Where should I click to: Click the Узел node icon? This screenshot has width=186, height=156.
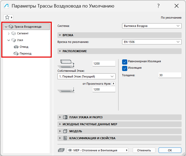click(13, 40)
